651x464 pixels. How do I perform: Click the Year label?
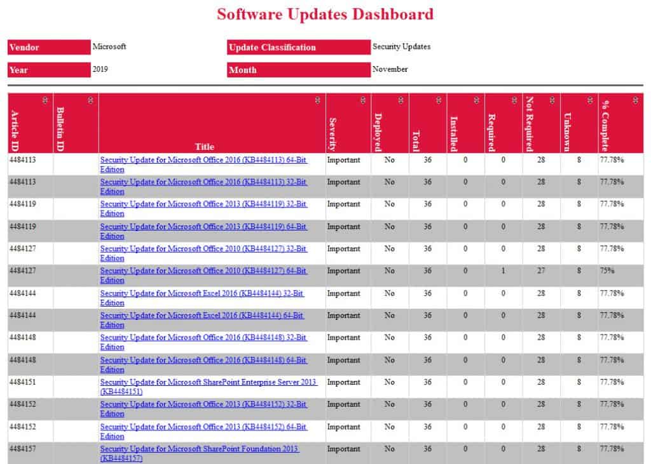[x=18, y=70]
